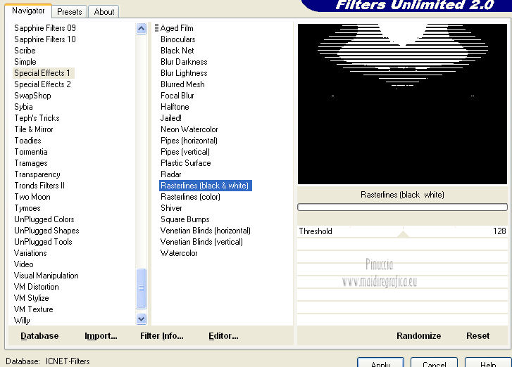Choose Rasterlines (color) filter
The width and height of the screenshot is (512, 367).
pos(190,197)
